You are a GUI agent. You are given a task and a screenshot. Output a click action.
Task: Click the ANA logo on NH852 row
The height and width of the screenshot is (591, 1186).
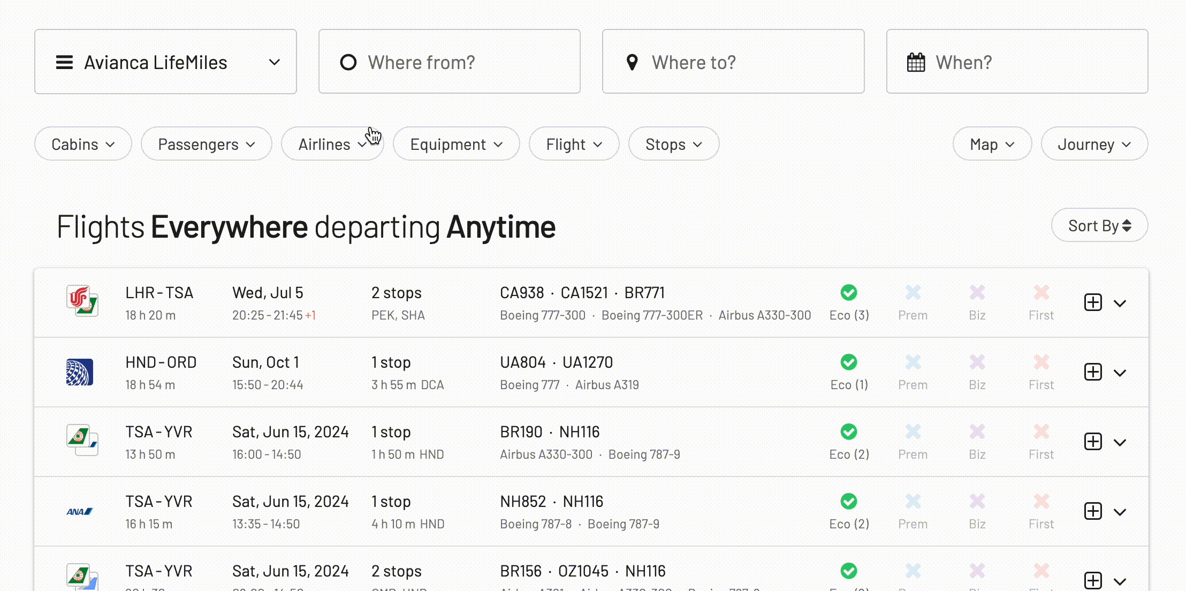pos(80,512)
